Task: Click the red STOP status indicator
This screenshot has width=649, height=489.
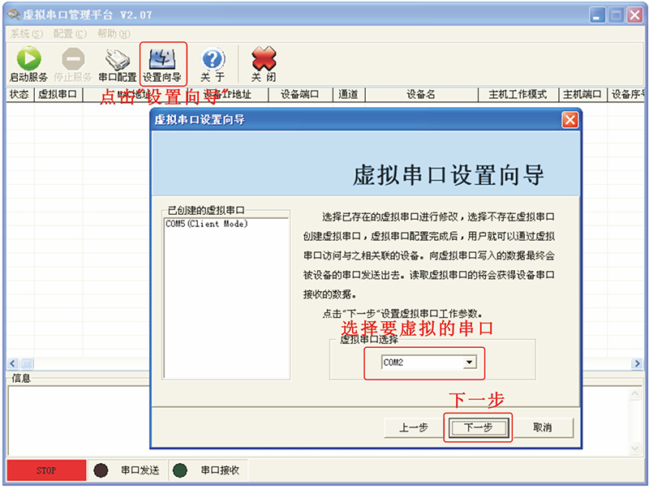Action: [x=46, y=470]
